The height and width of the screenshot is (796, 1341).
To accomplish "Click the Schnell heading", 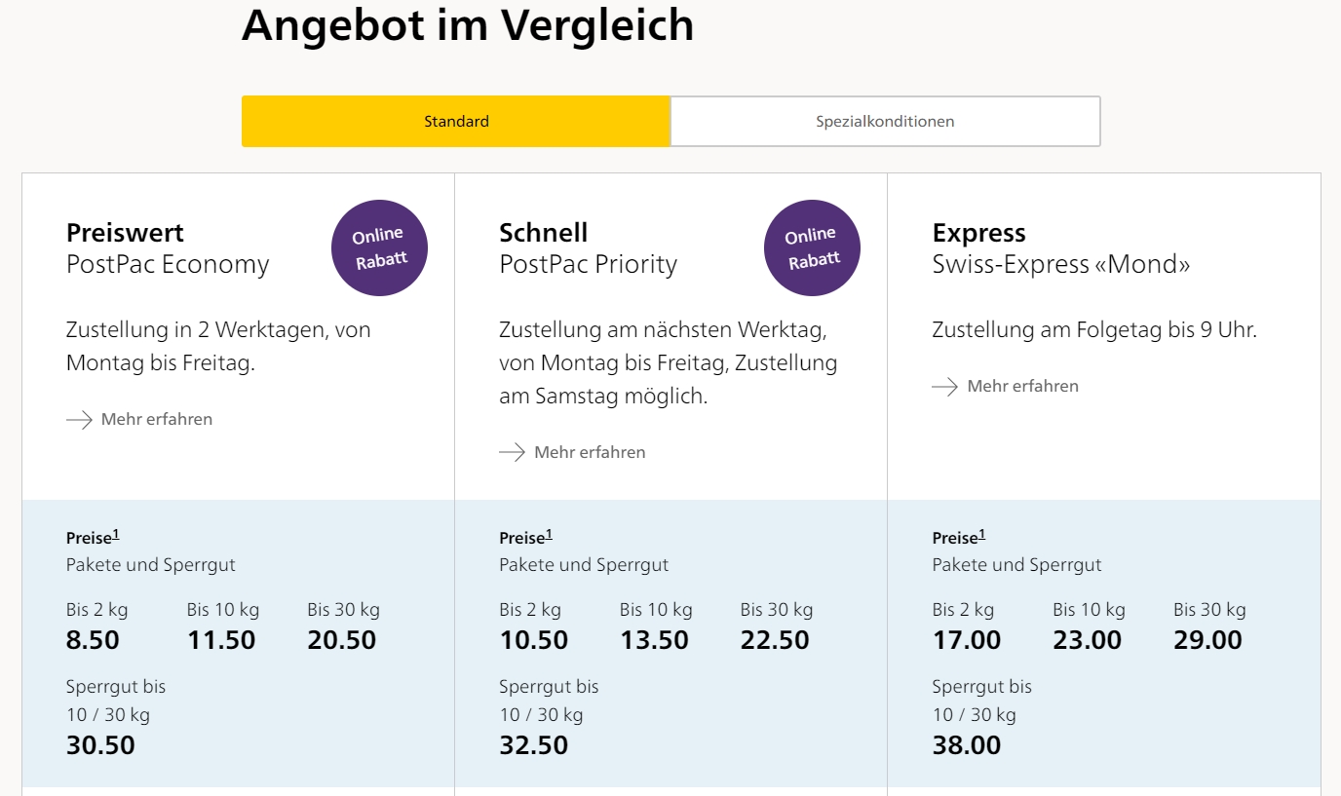I will pyautogui.click(x=543, y=233).
